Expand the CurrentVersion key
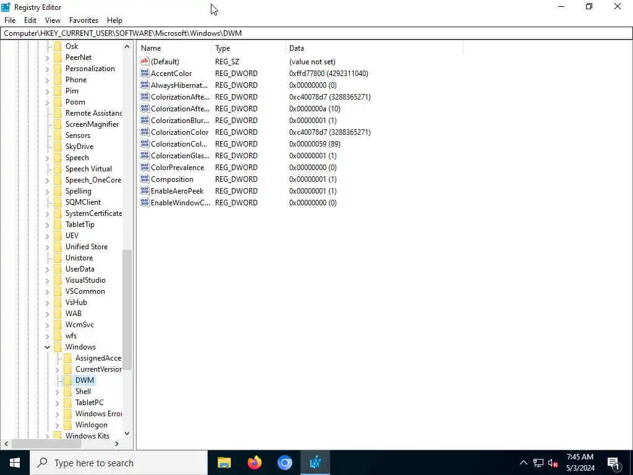Screen dimensions: 633x475 pyautogui.click(x=57, y=369)
